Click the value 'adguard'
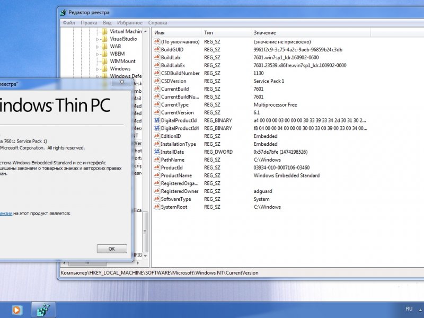The image size is (424, 318). pos(263,191)
